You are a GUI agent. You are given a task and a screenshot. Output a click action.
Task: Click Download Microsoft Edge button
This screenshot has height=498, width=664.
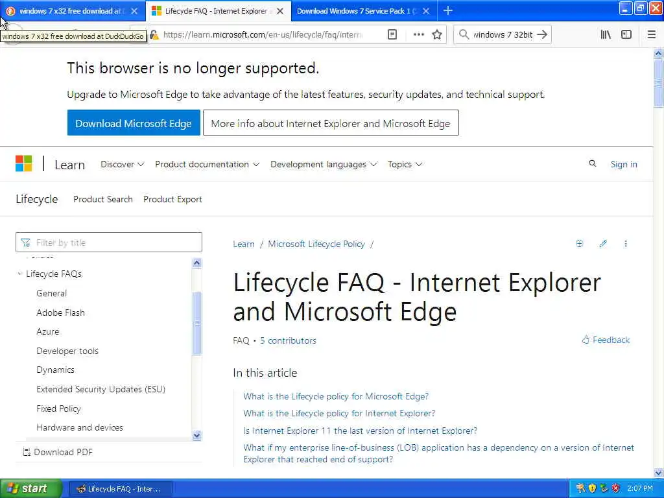[x=134, y=123]
